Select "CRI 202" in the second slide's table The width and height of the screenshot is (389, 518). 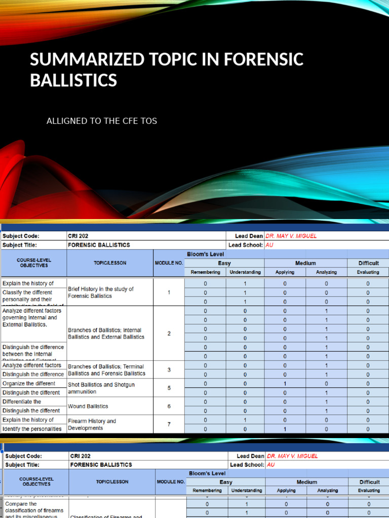(x=78, y=236)
